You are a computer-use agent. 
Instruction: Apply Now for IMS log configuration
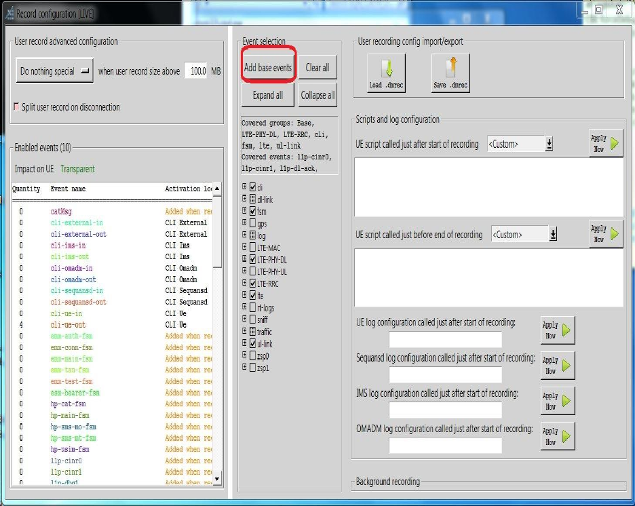(557, 401)
